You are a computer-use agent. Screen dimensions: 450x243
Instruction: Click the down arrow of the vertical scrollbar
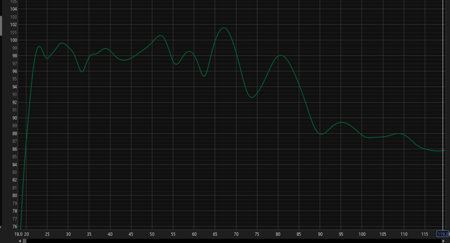(x=1, y=227)
